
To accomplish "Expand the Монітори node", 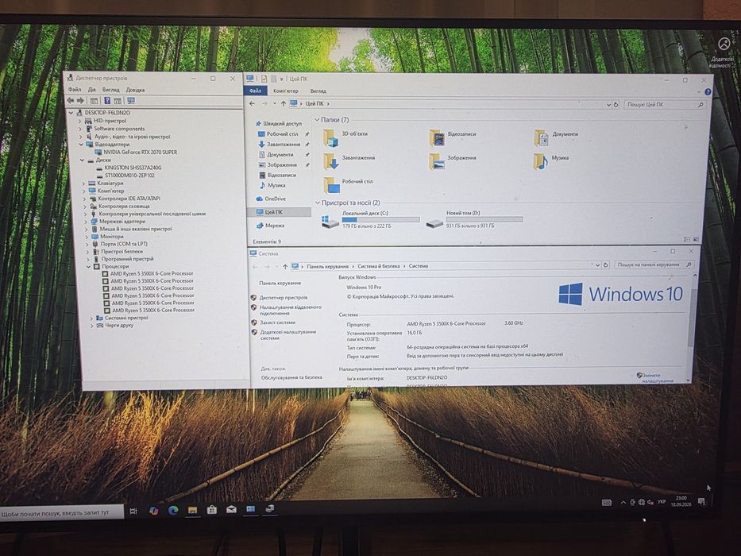I will click(x=87, y=237).
